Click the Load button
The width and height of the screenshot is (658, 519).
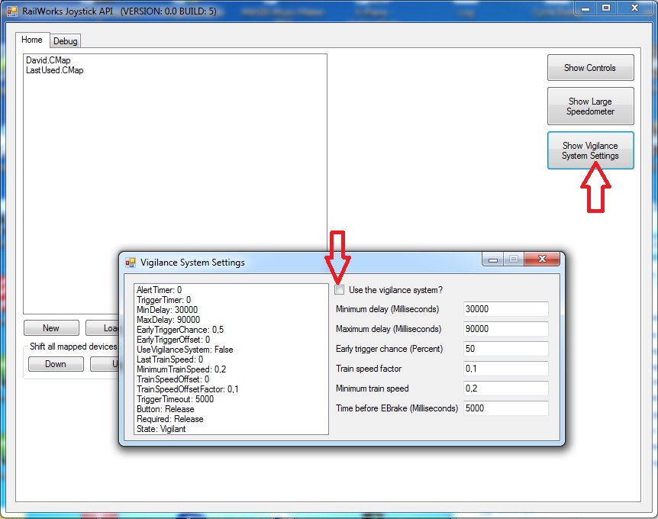(x=103, y=328)
